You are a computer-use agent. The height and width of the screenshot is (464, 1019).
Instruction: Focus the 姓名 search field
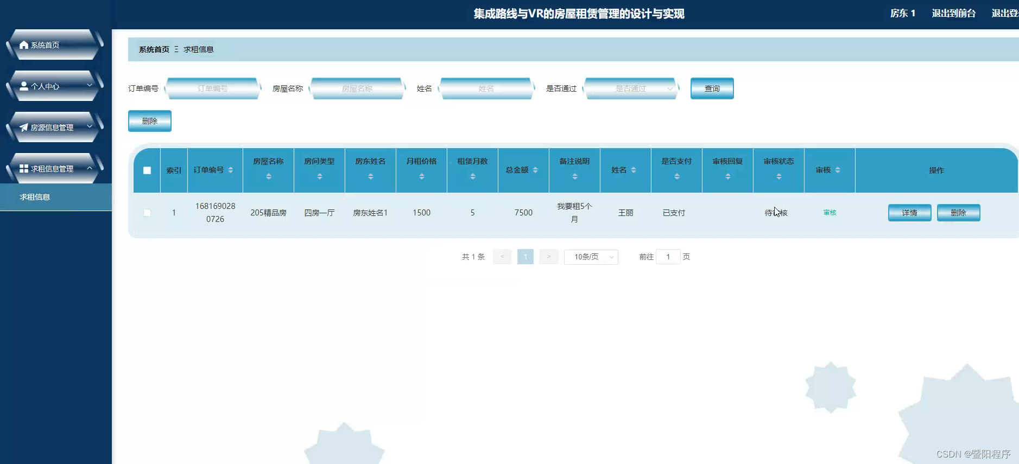(486, 88)
